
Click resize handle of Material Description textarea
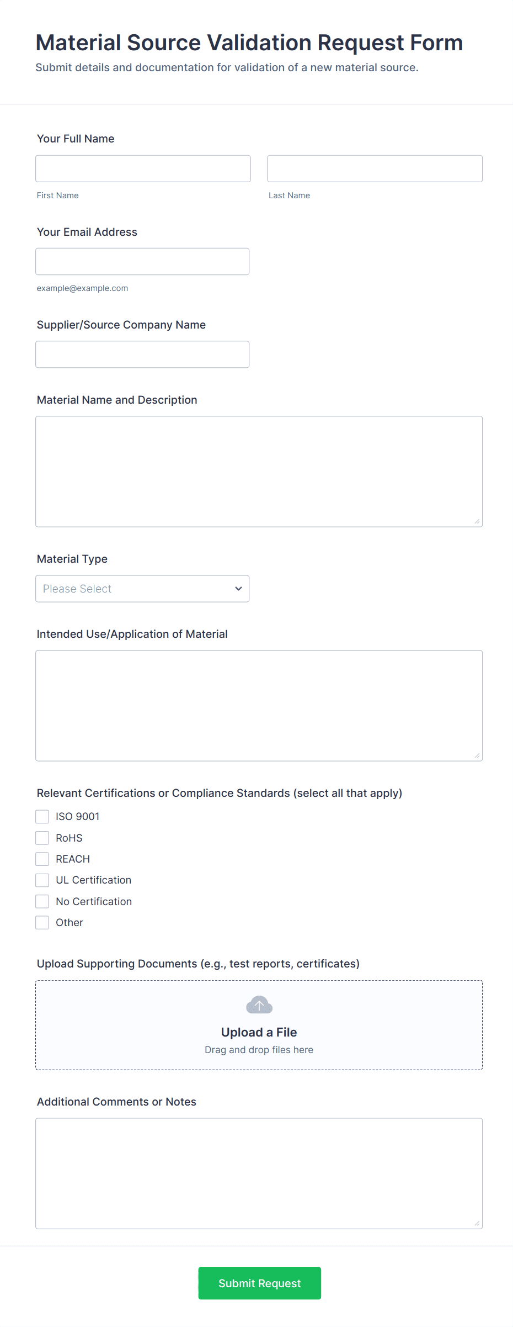tap(477, 521)
